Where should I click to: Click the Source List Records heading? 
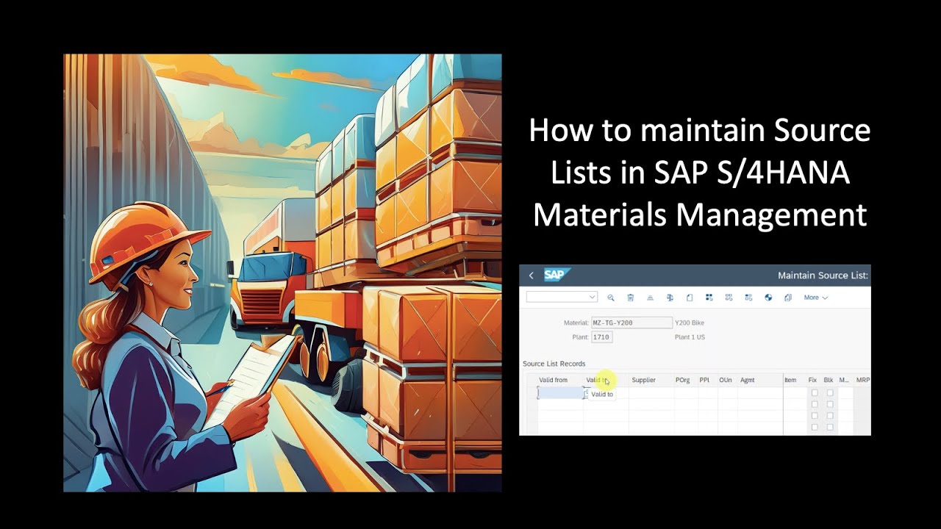coord(554,364)
